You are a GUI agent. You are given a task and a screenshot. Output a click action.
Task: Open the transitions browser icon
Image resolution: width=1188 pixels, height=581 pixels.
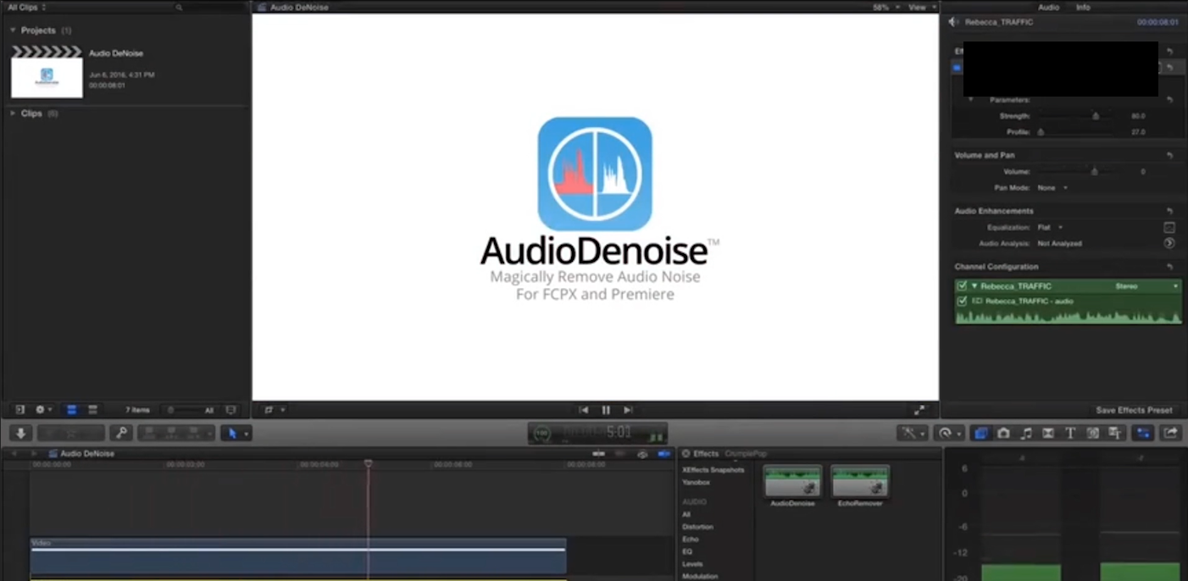[x=1048, y=433]
